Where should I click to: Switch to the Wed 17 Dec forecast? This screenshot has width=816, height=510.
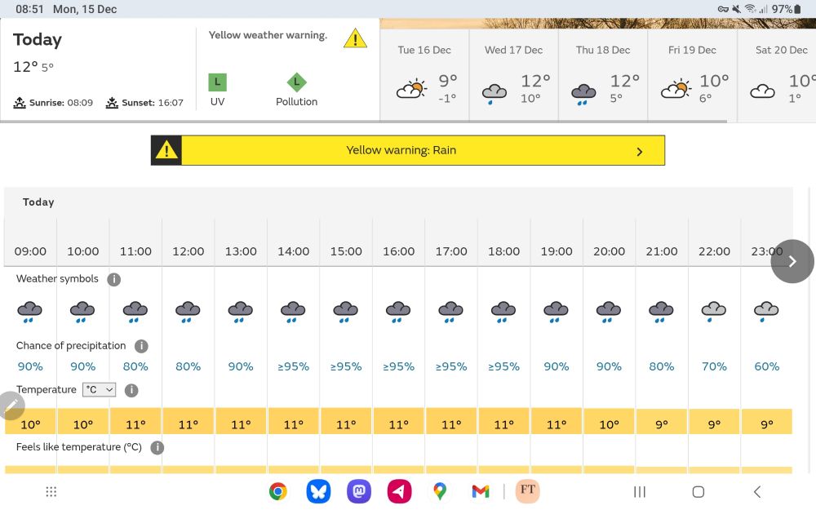point(513,73)
